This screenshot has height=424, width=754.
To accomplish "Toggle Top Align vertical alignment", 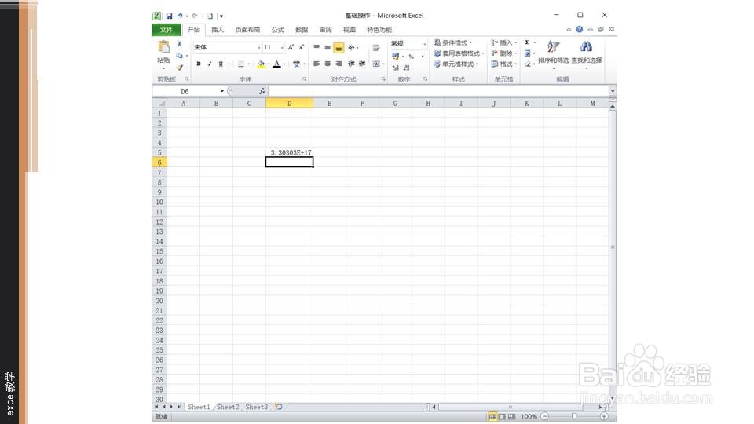I will [x=317, y=48].
